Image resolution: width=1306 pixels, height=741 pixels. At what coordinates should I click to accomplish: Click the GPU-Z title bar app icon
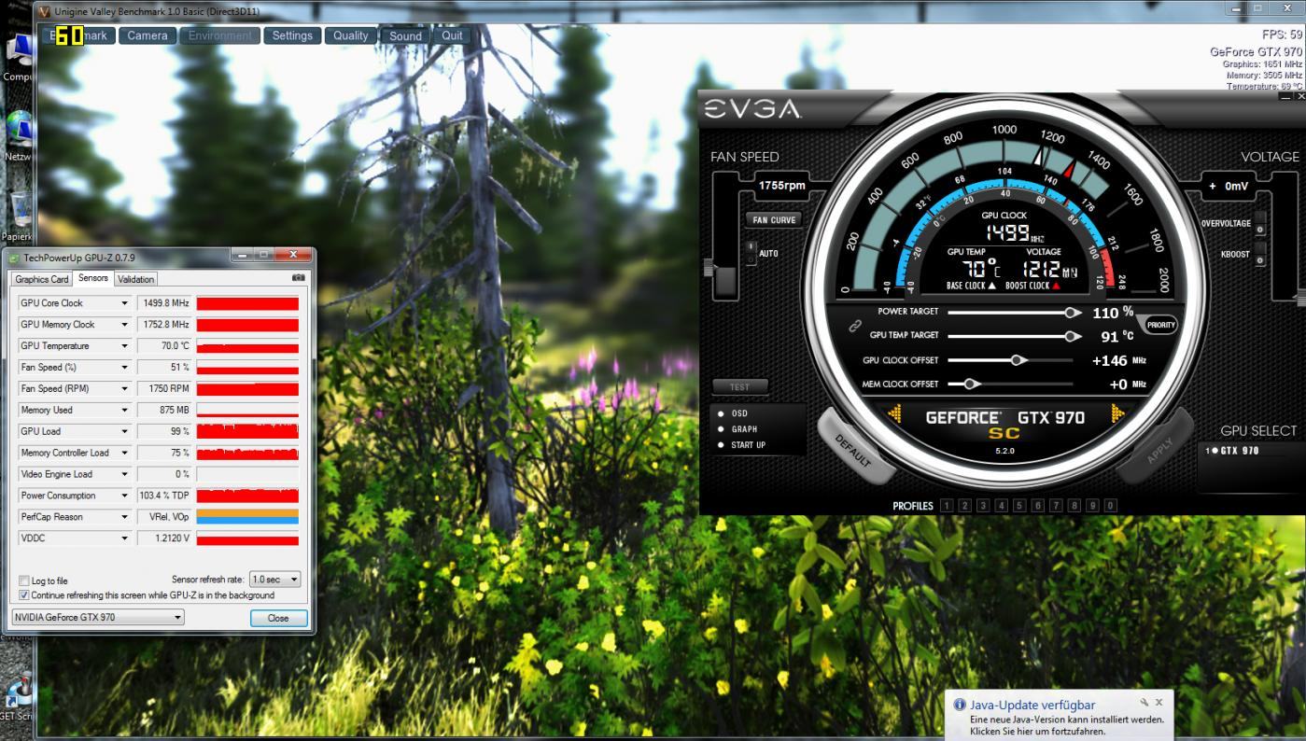(x=15, y=257)
